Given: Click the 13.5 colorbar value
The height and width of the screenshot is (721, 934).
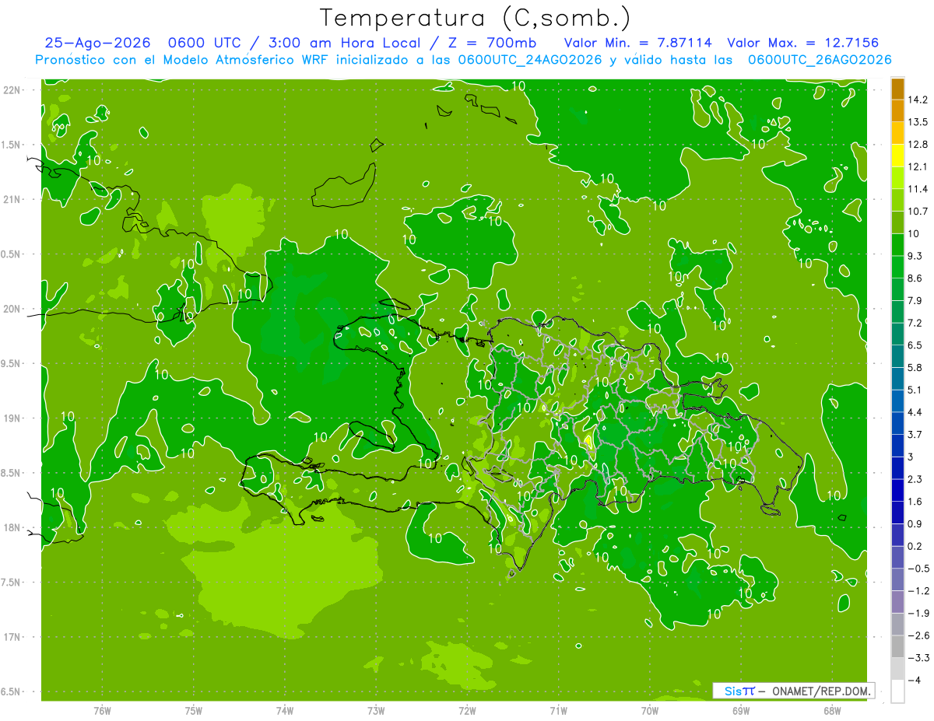Looking at the screenshot, I should (x=918, y=122).
